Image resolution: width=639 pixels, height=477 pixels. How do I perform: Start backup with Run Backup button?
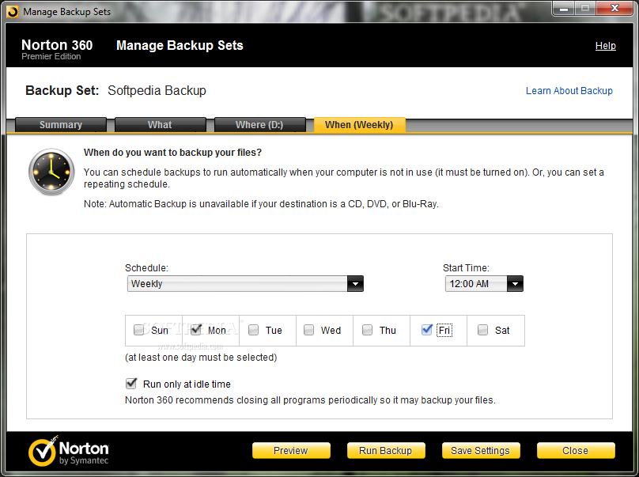pos(386,451)
